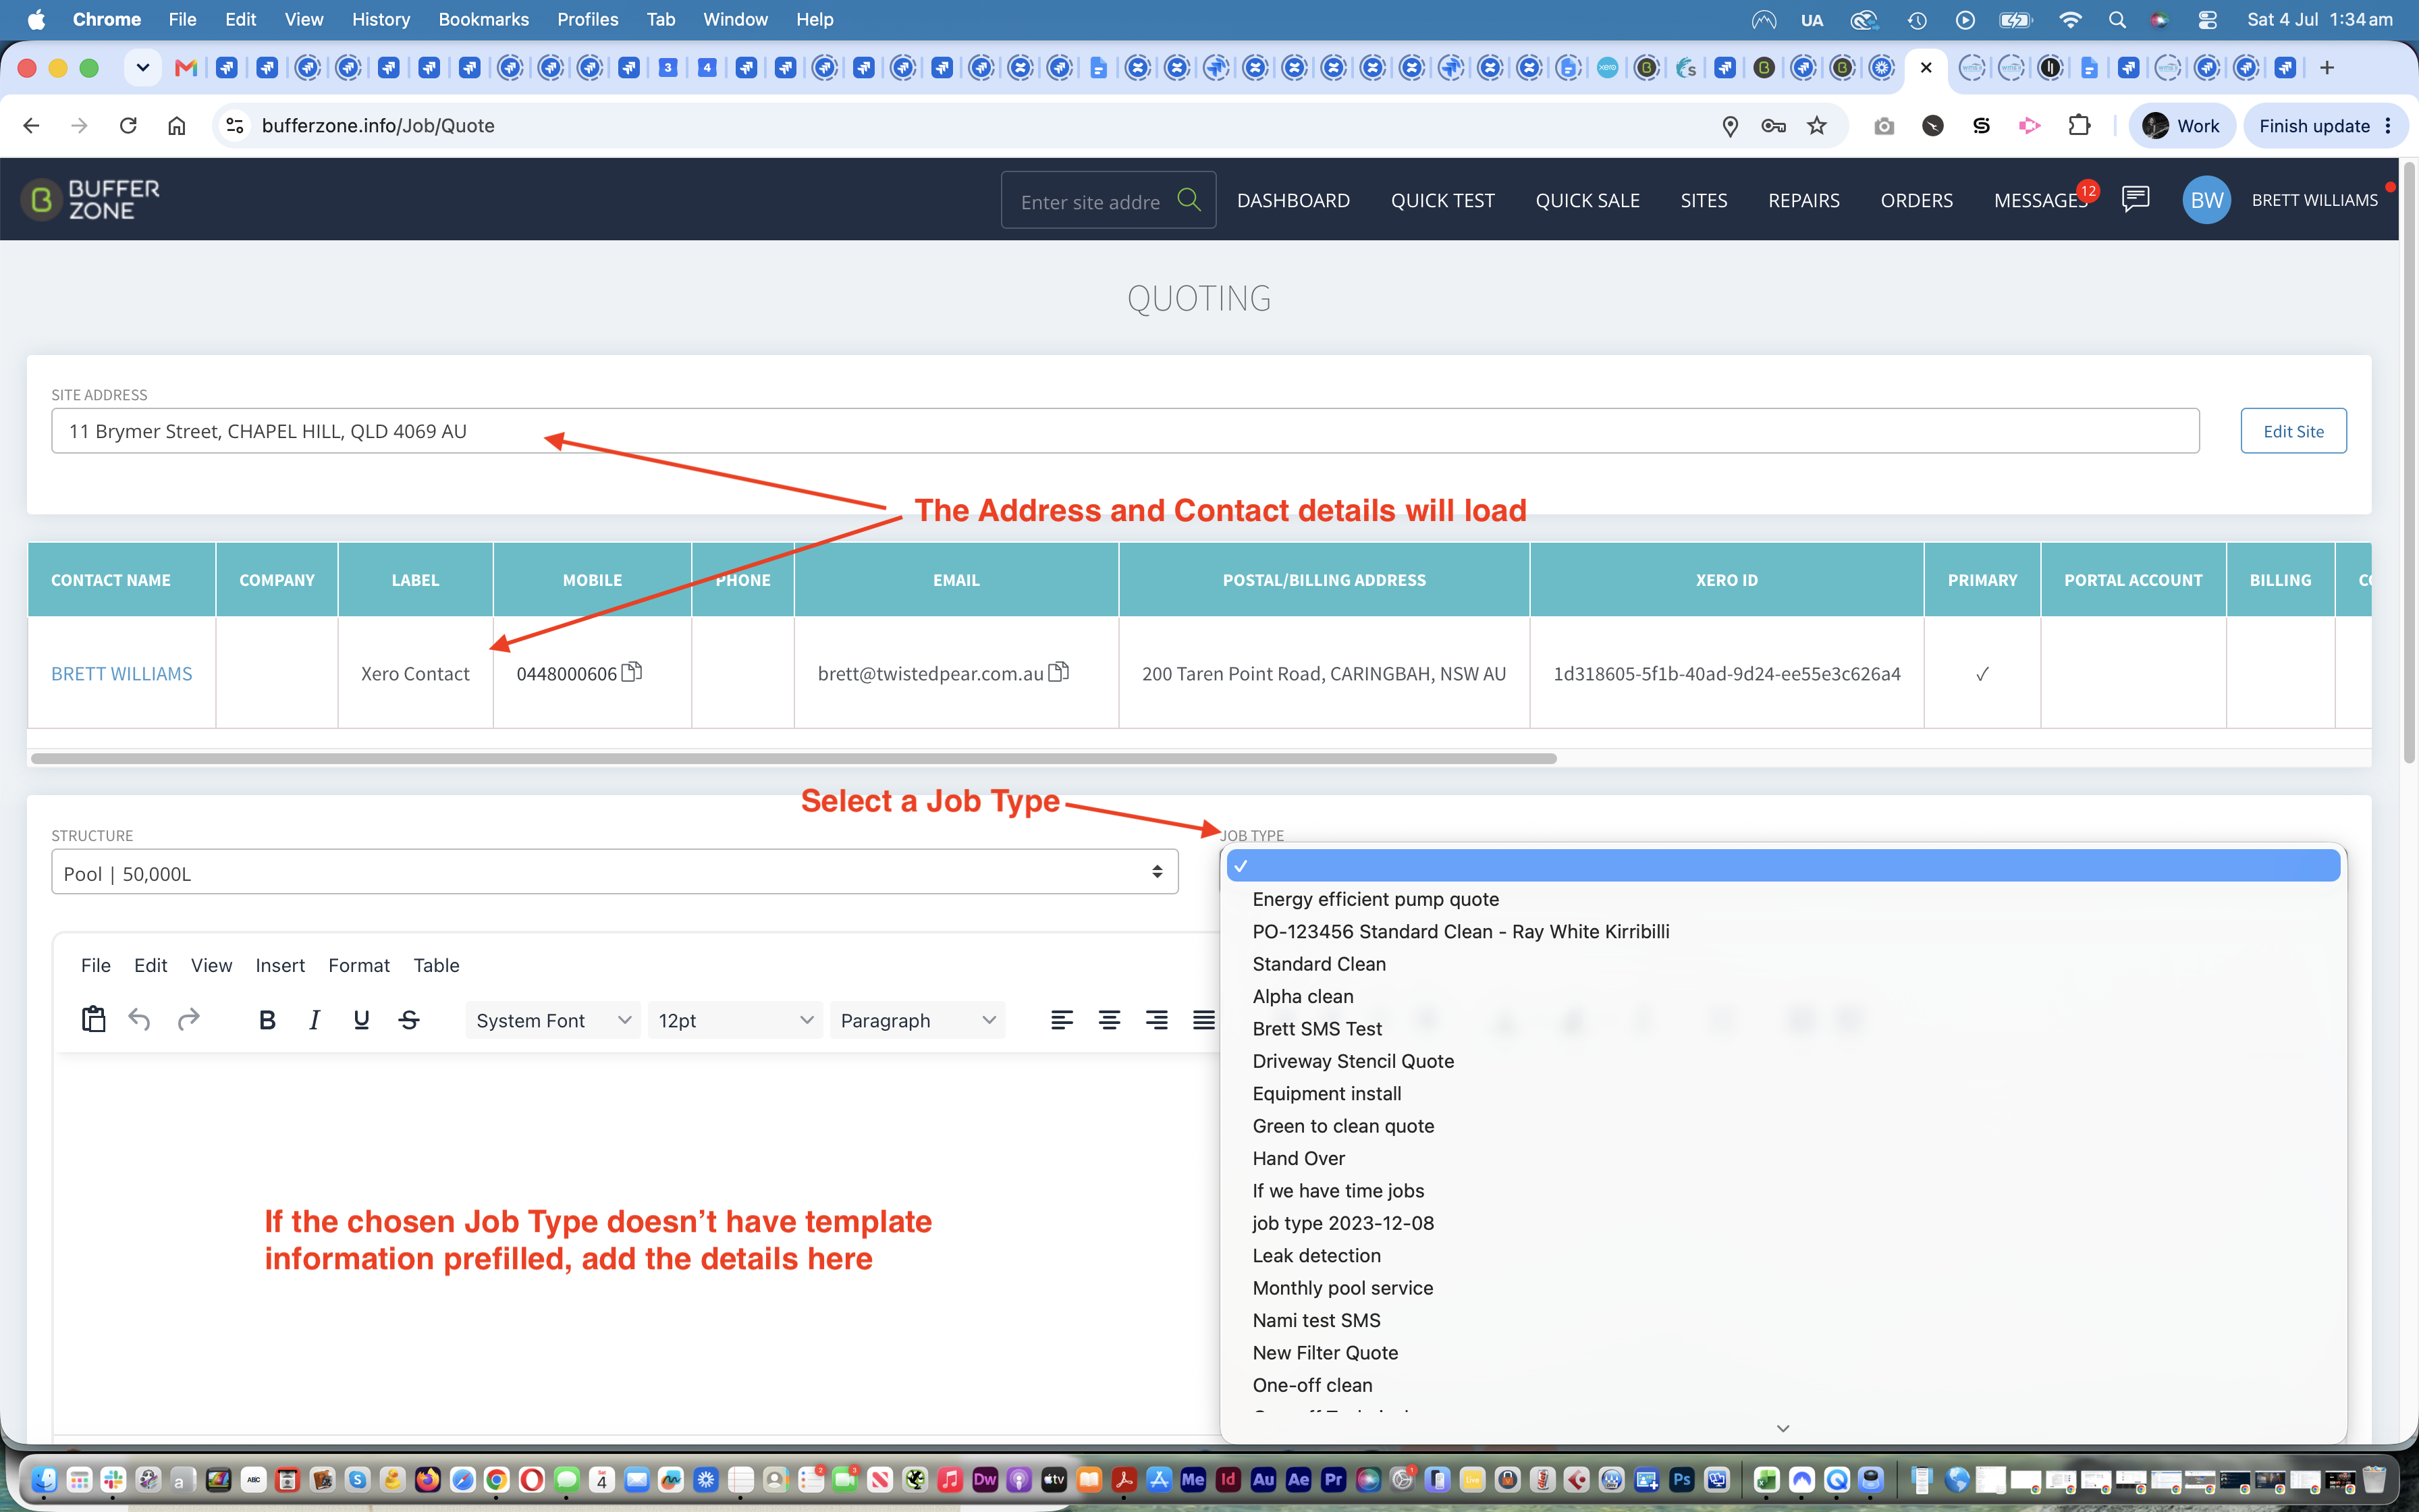Open the System Font dropdown
The height and width of the screenshot is (1512, 2419).
(x=553, y=1020)
